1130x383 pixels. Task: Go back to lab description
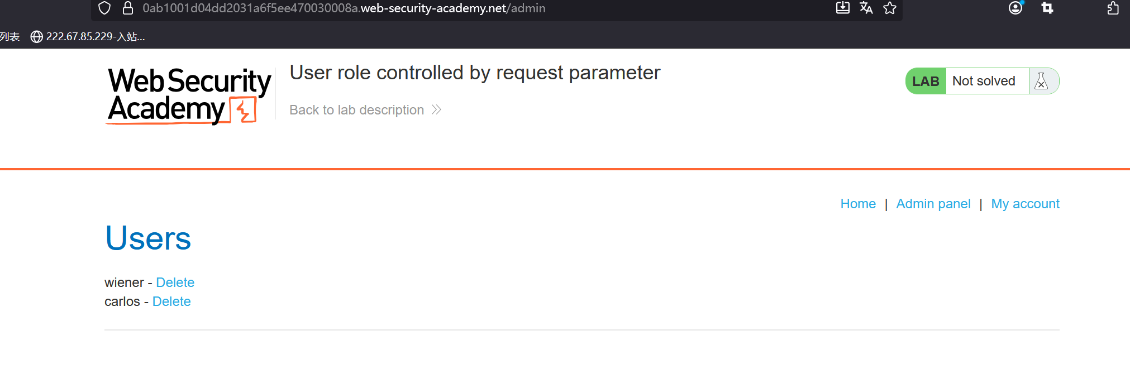tap(356, 110)
